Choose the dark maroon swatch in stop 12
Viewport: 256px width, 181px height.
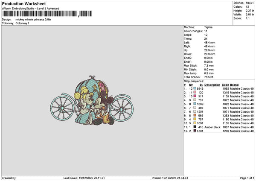[195, 131]
